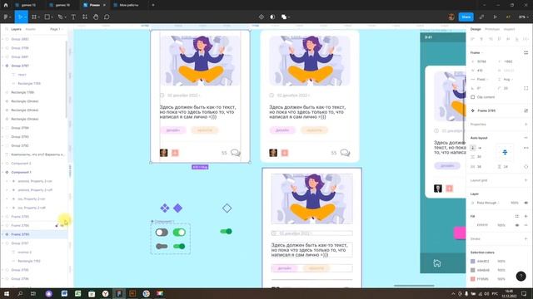The image size is (533, 299).
Task: Open the Frame type dropdown in Design panel
Action: point(476,52)
